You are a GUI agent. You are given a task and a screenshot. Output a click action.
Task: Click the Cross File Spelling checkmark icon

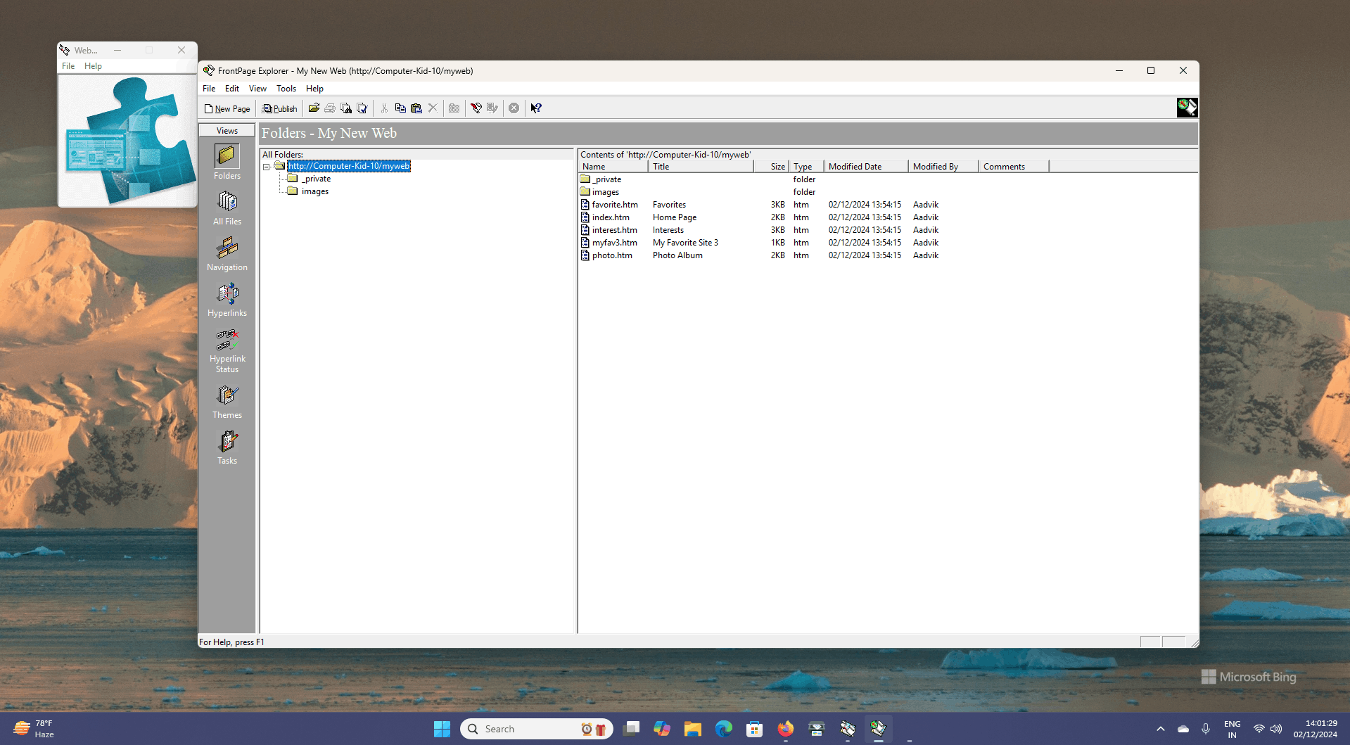click(x=362, y=108)
